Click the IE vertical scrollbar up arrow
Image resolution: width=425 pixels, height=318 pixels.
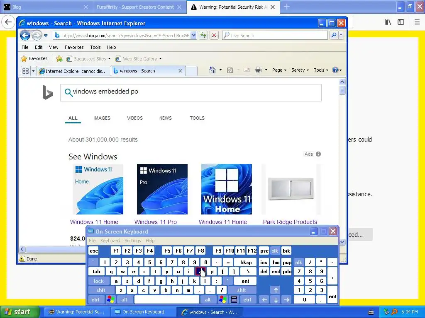(x=342, y=82)
